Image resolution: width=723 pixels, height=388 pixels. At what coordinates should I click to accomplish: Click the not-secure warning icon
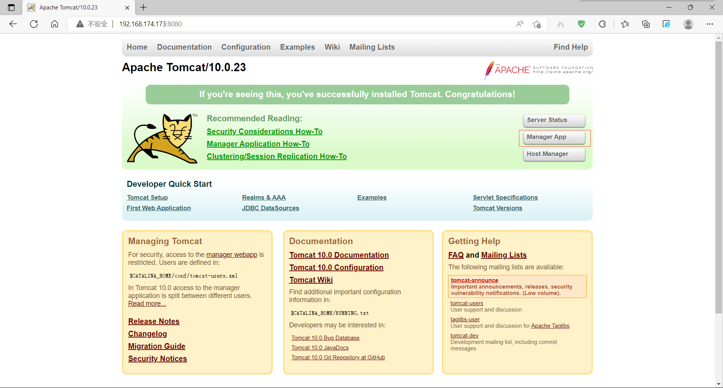click(x=80, y=24)
